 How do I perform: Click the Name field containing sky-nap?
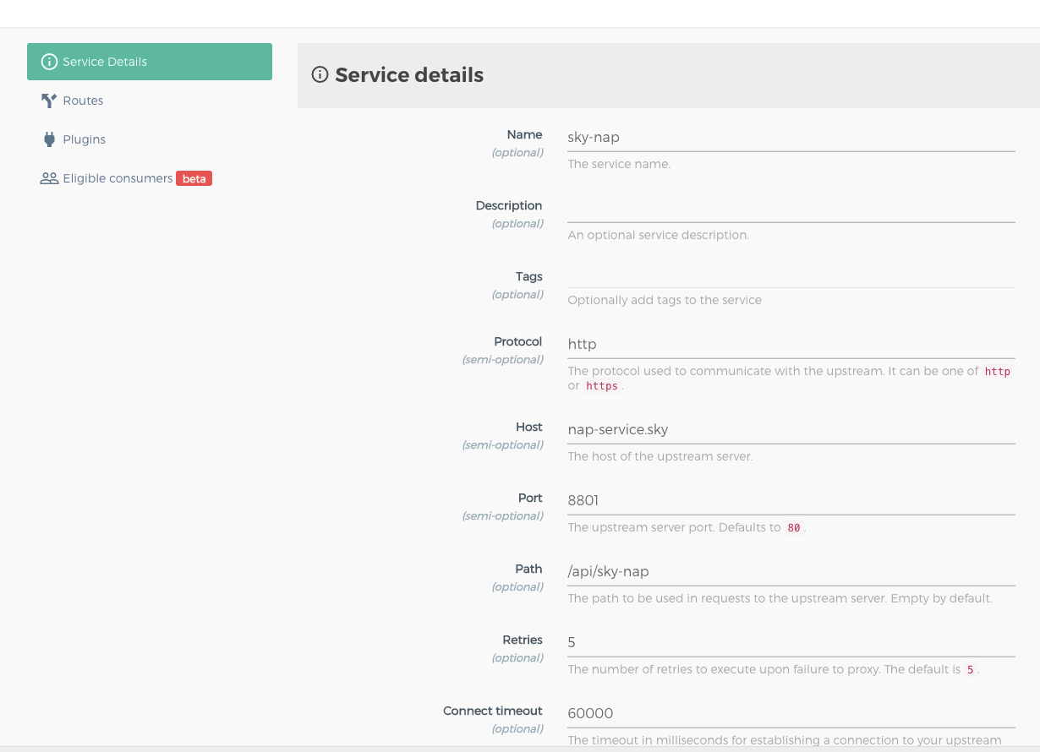pyautogui.click(x=791, y=137)
